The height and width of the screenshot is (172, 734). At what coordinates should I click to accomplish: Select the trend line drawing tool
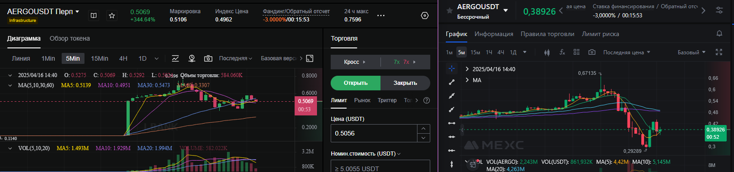[452, 82]
